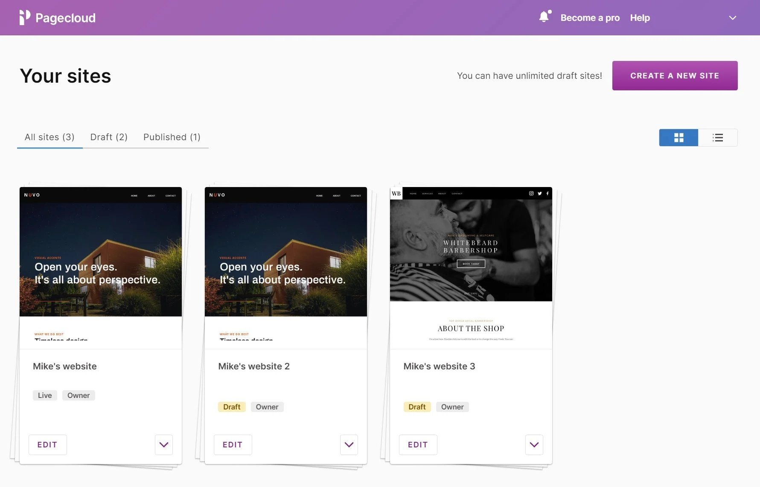Edit Mike's website 3
Screen dimensions: 760x487
(418, 444)
